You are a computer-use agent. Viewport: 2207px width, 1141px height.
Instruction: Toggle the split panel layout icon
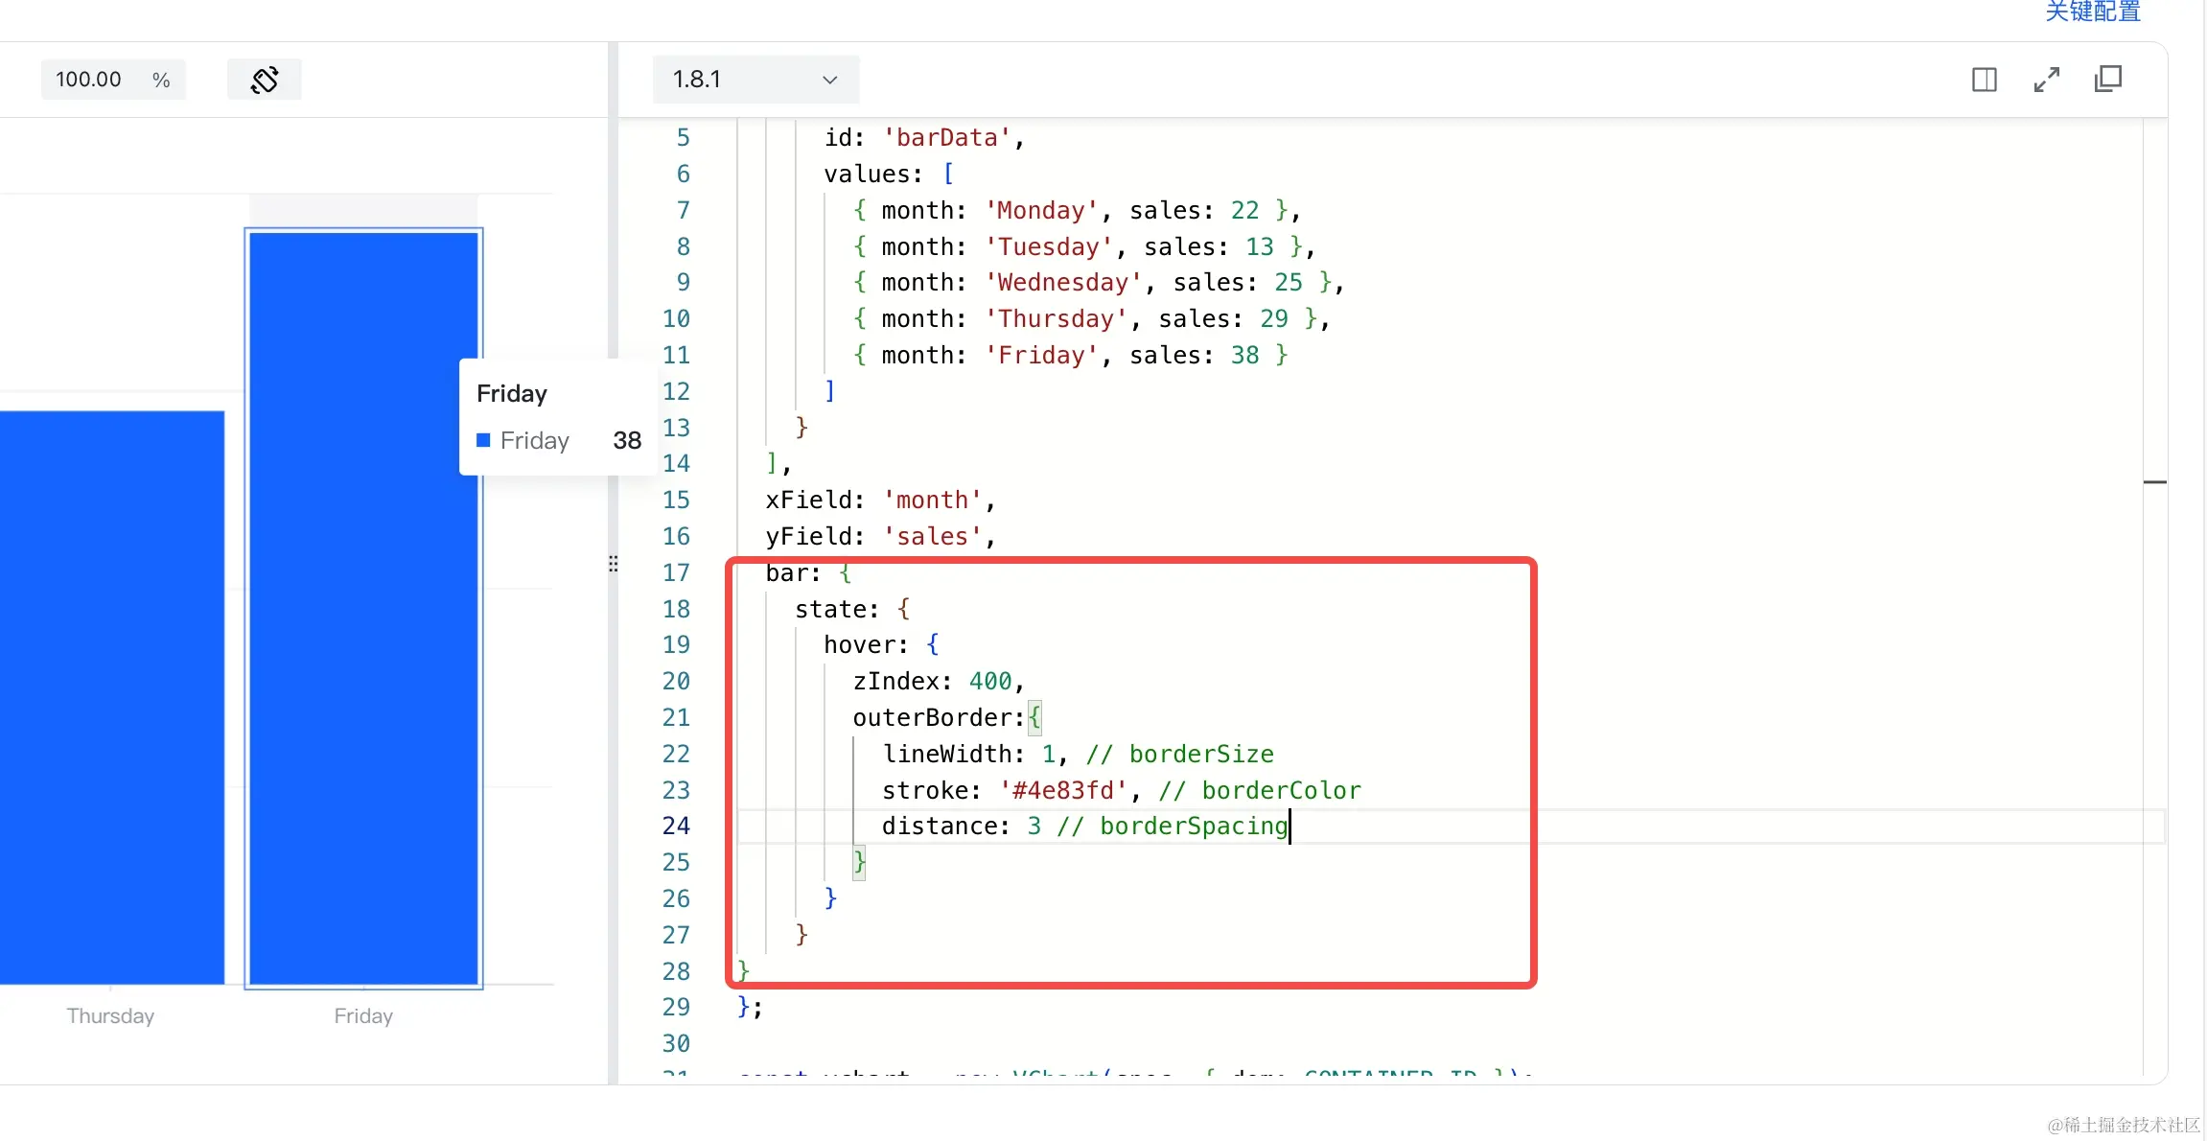(x=1984, y=80)
